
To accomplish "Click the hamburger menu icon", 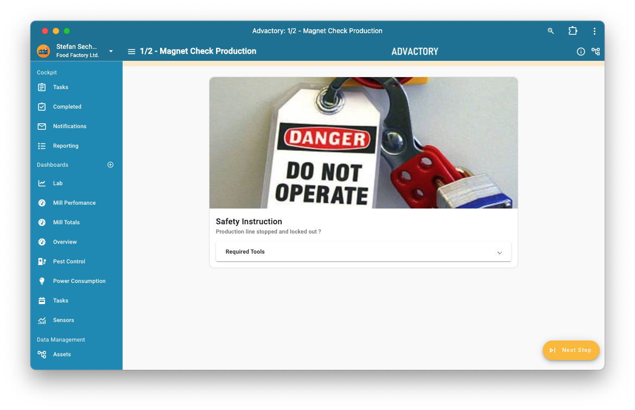I will 131,52.
